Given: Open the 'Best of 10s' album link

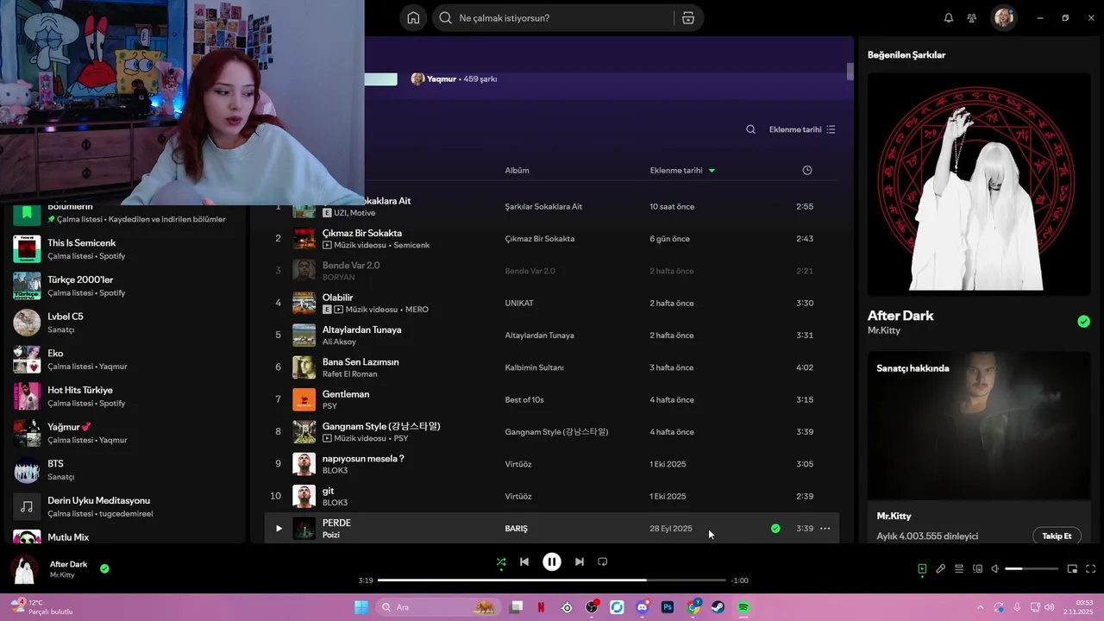Looking at the screenshot, I should point(525,400).
